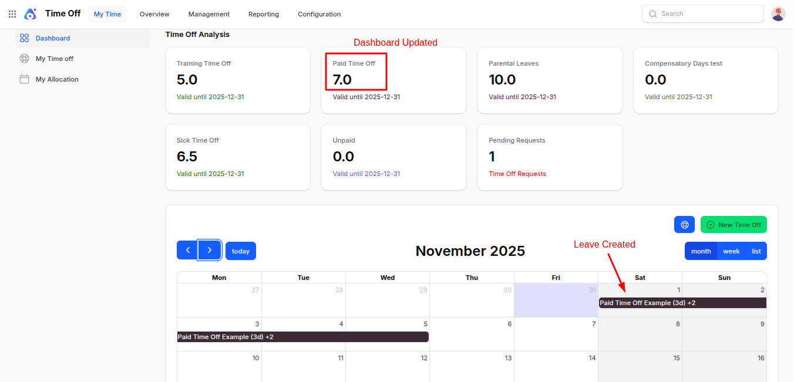Image resolution: width=794 pixels, height=382 pixels.
Task: Click the My Time off lifebuoy icon
Action: tap(24, 59)
